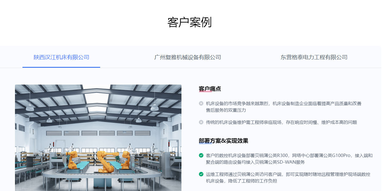Click green check icon beside 运维工程师通过贝锐蒲公英
Image resolution: width=384 pixels, height=191 pixels.
pyautogui.click(x=201, y=174)
